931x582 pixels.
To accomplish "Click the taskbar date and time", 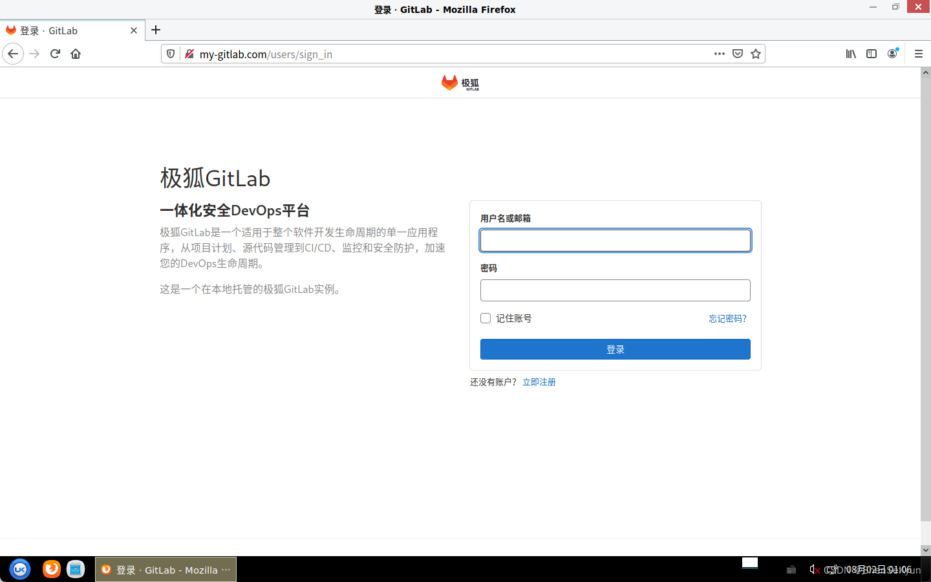I will point(879,570).
